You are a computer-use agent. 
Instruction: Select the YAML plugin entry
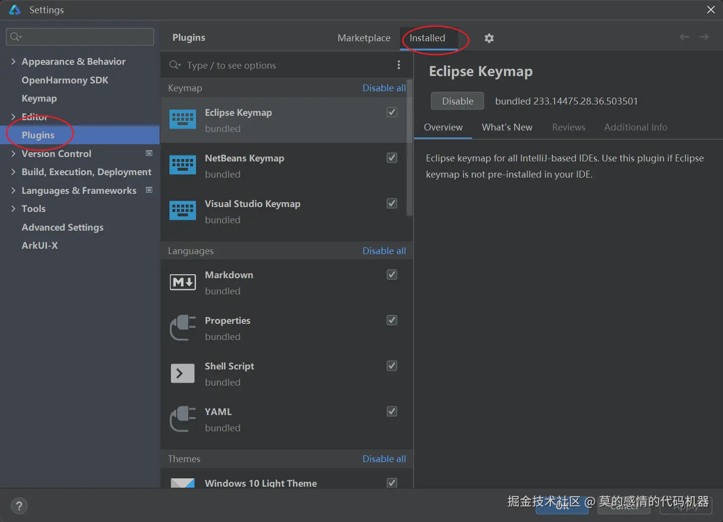click(284, 419)
